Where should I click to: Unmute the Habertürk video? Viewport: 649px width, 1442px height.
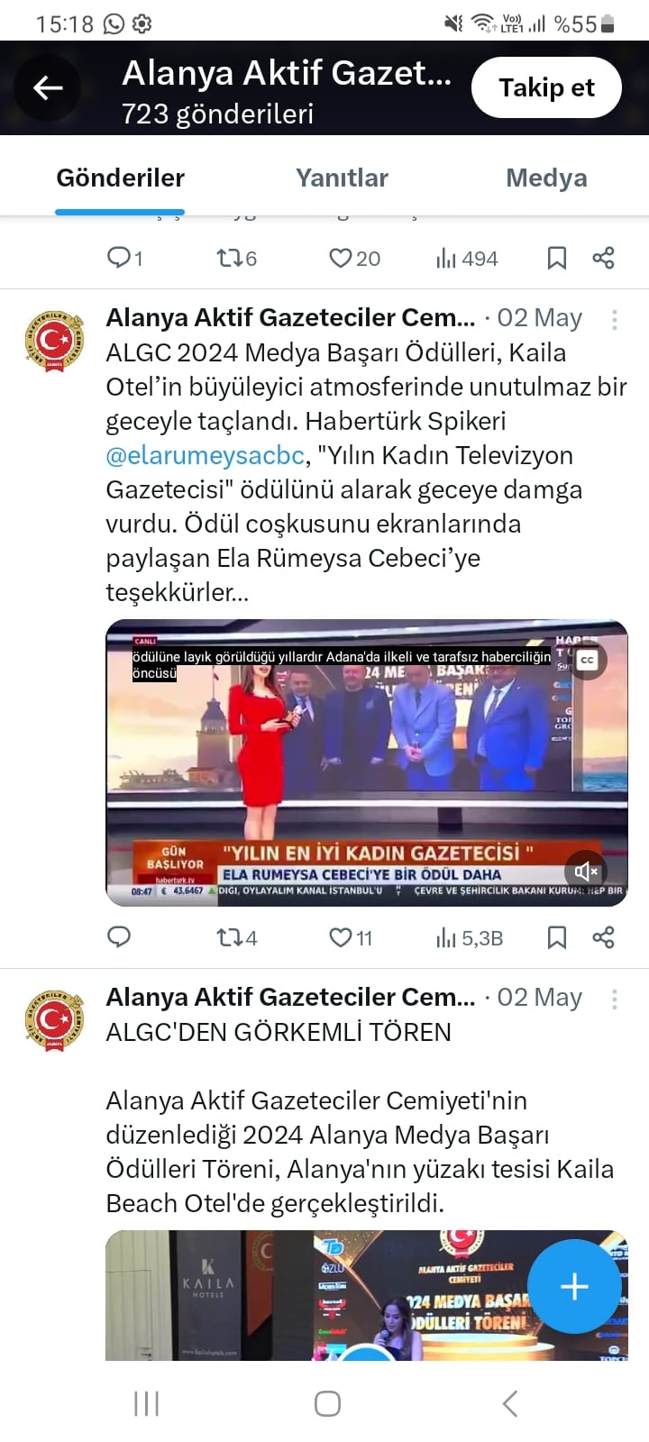pyautogui.click(x=586, y=872)
